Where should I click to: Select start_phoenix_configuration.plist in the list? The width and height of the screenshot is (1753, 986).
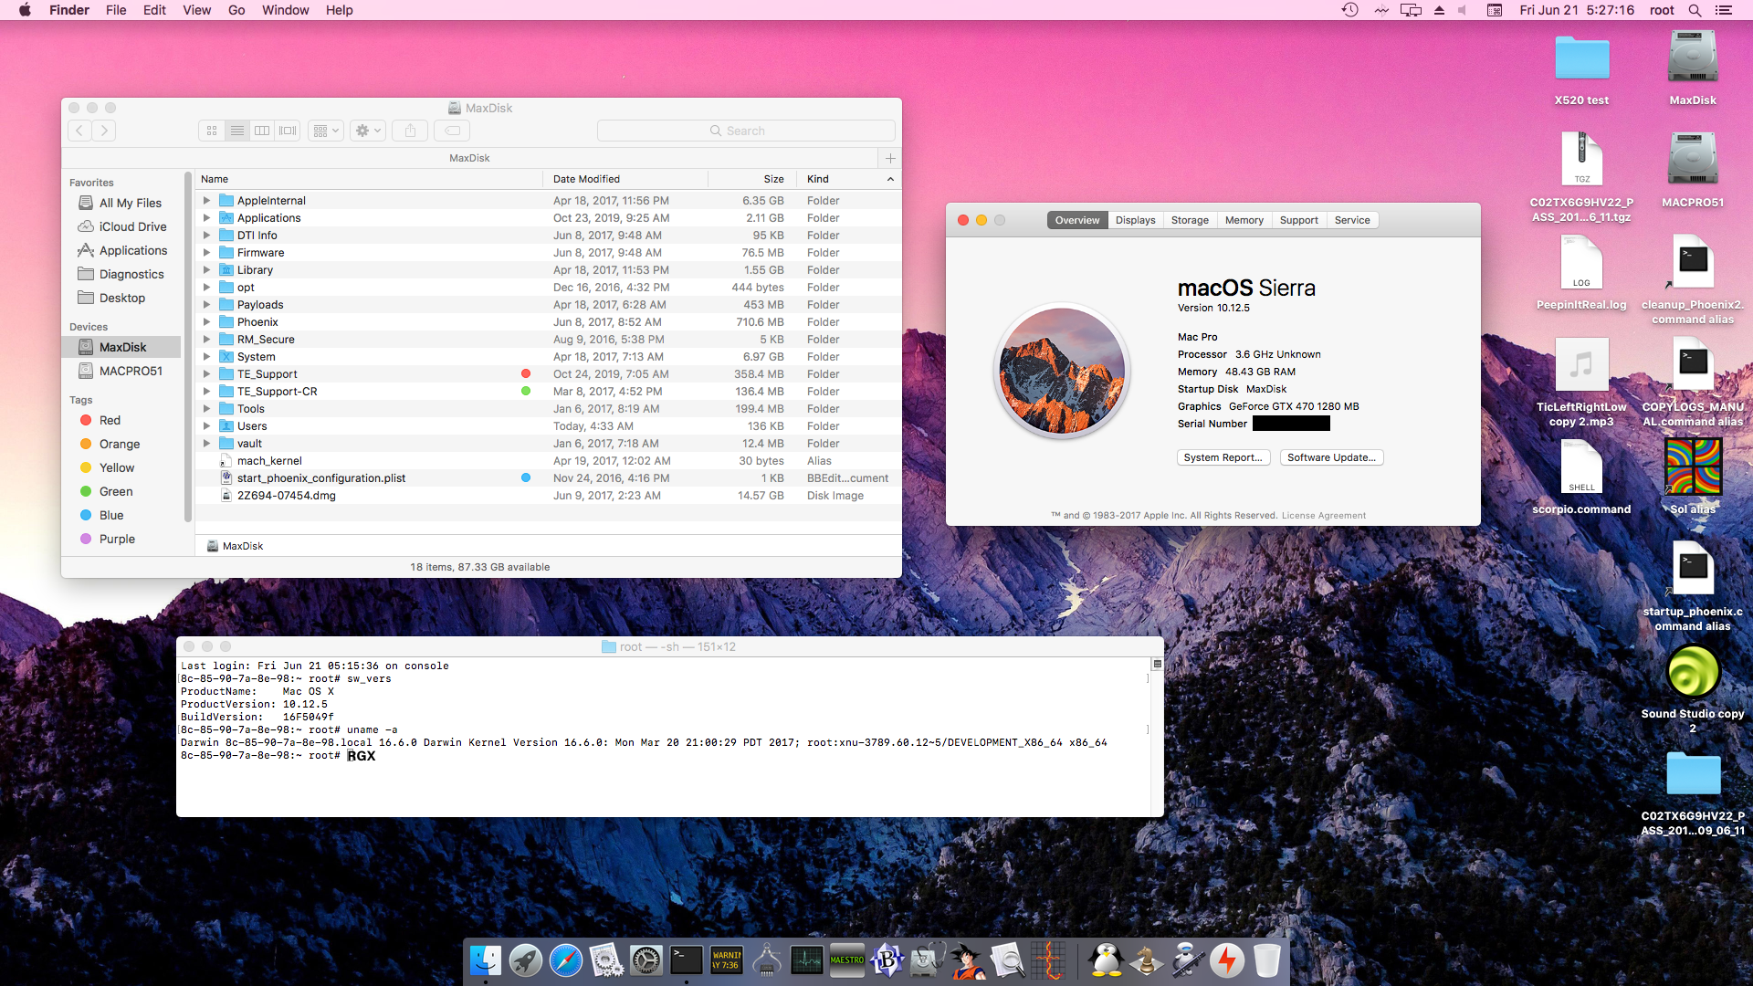coord(548,478)
